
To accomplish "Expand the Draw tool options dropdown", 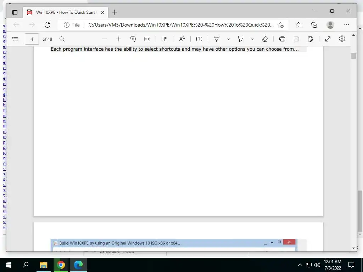I will click(229, 39).
